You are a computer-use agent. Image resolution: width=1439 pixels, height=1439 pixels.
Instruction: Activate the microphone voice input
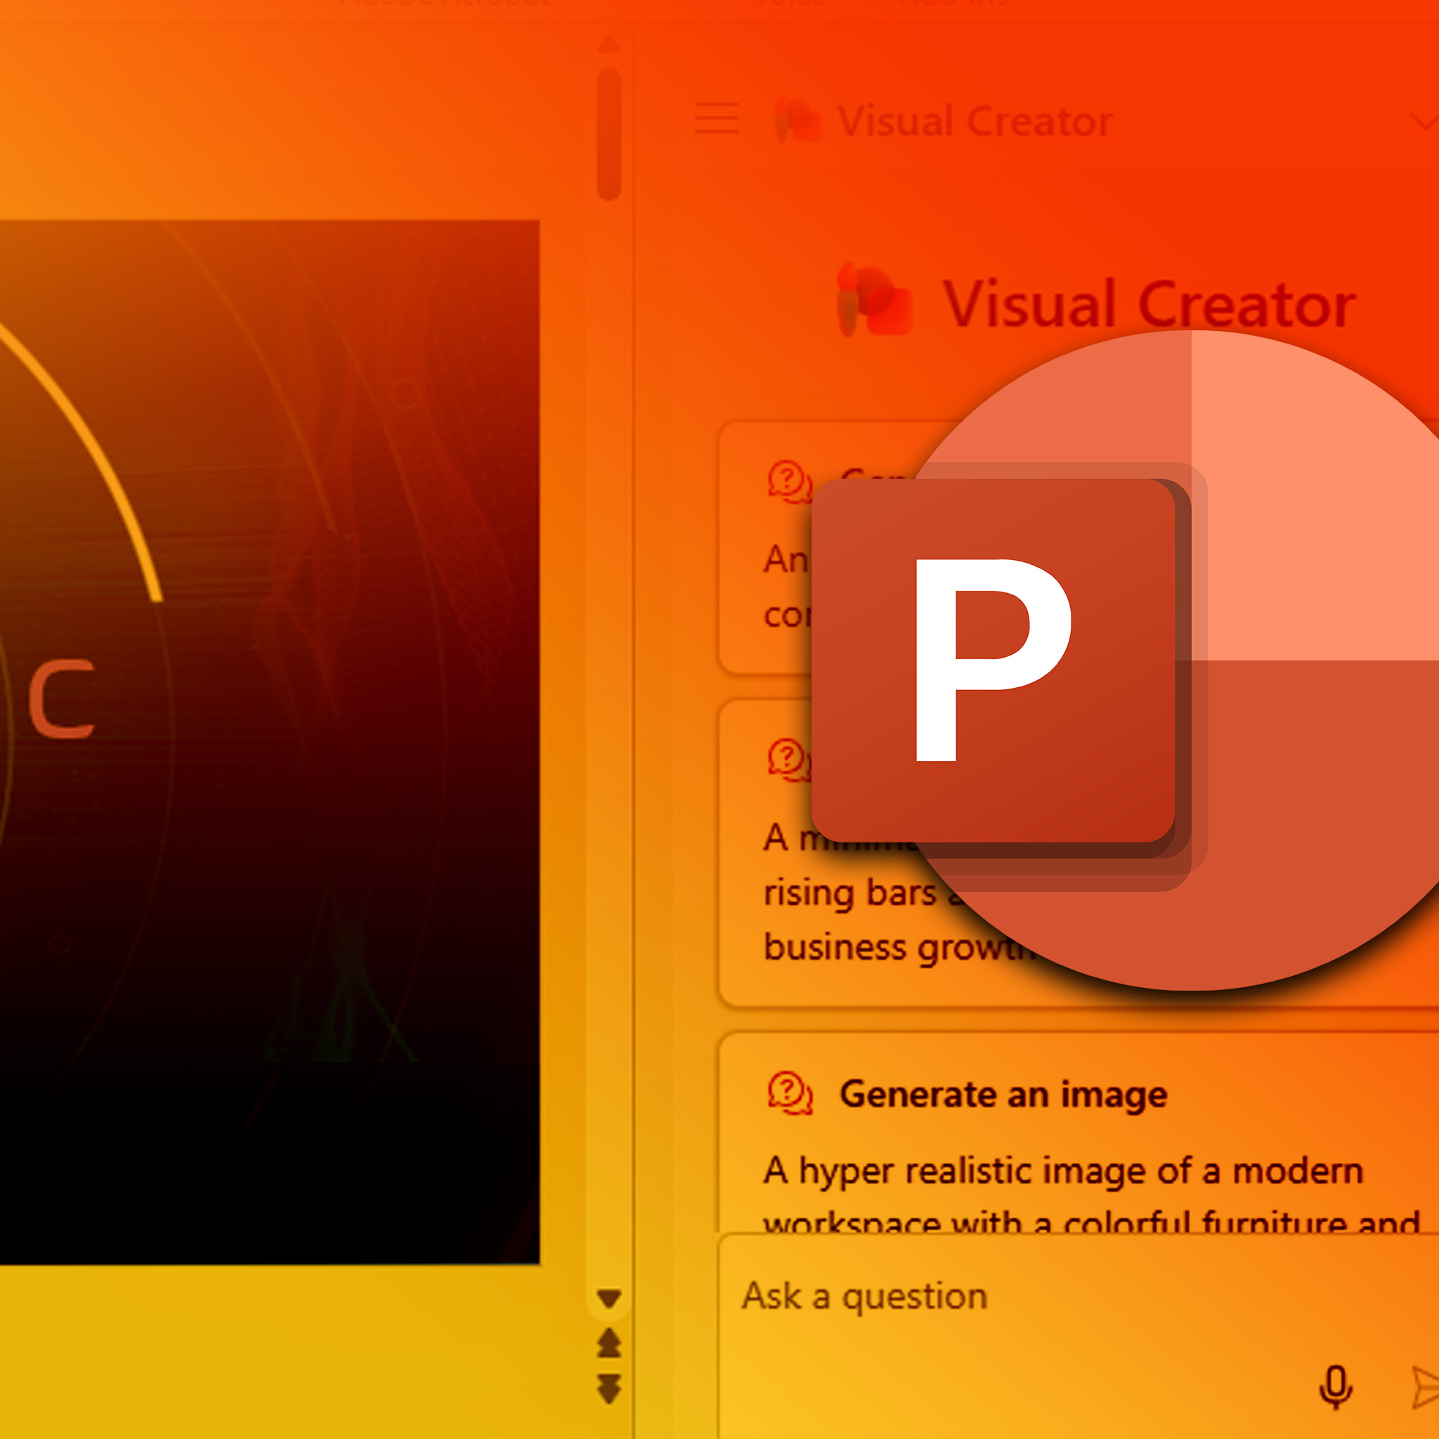pos(1336,1388)
